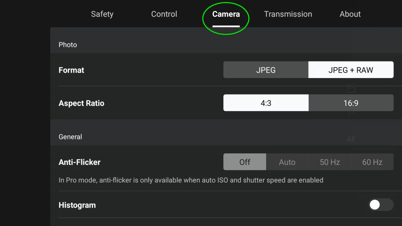Viewport: 402px width, 226px height.
Task: Open the About tab
Action: (350, 14)
